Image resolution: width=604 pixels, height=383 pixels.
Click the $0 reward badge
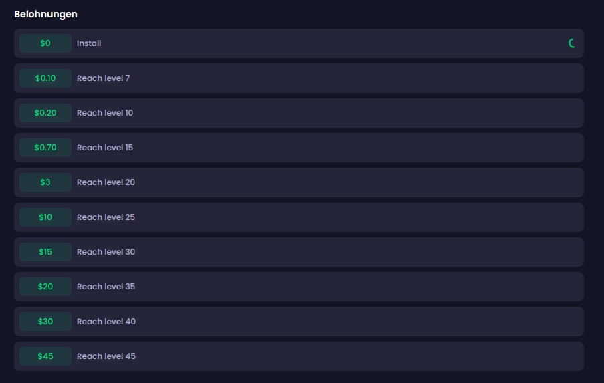[x=45, y=43]
